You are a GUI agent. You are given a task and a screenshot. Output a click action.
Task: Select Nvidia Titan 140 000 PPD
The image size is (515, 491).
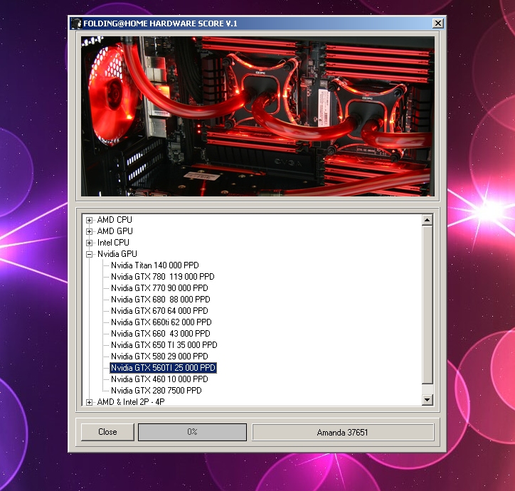click(x=154, y=265)
